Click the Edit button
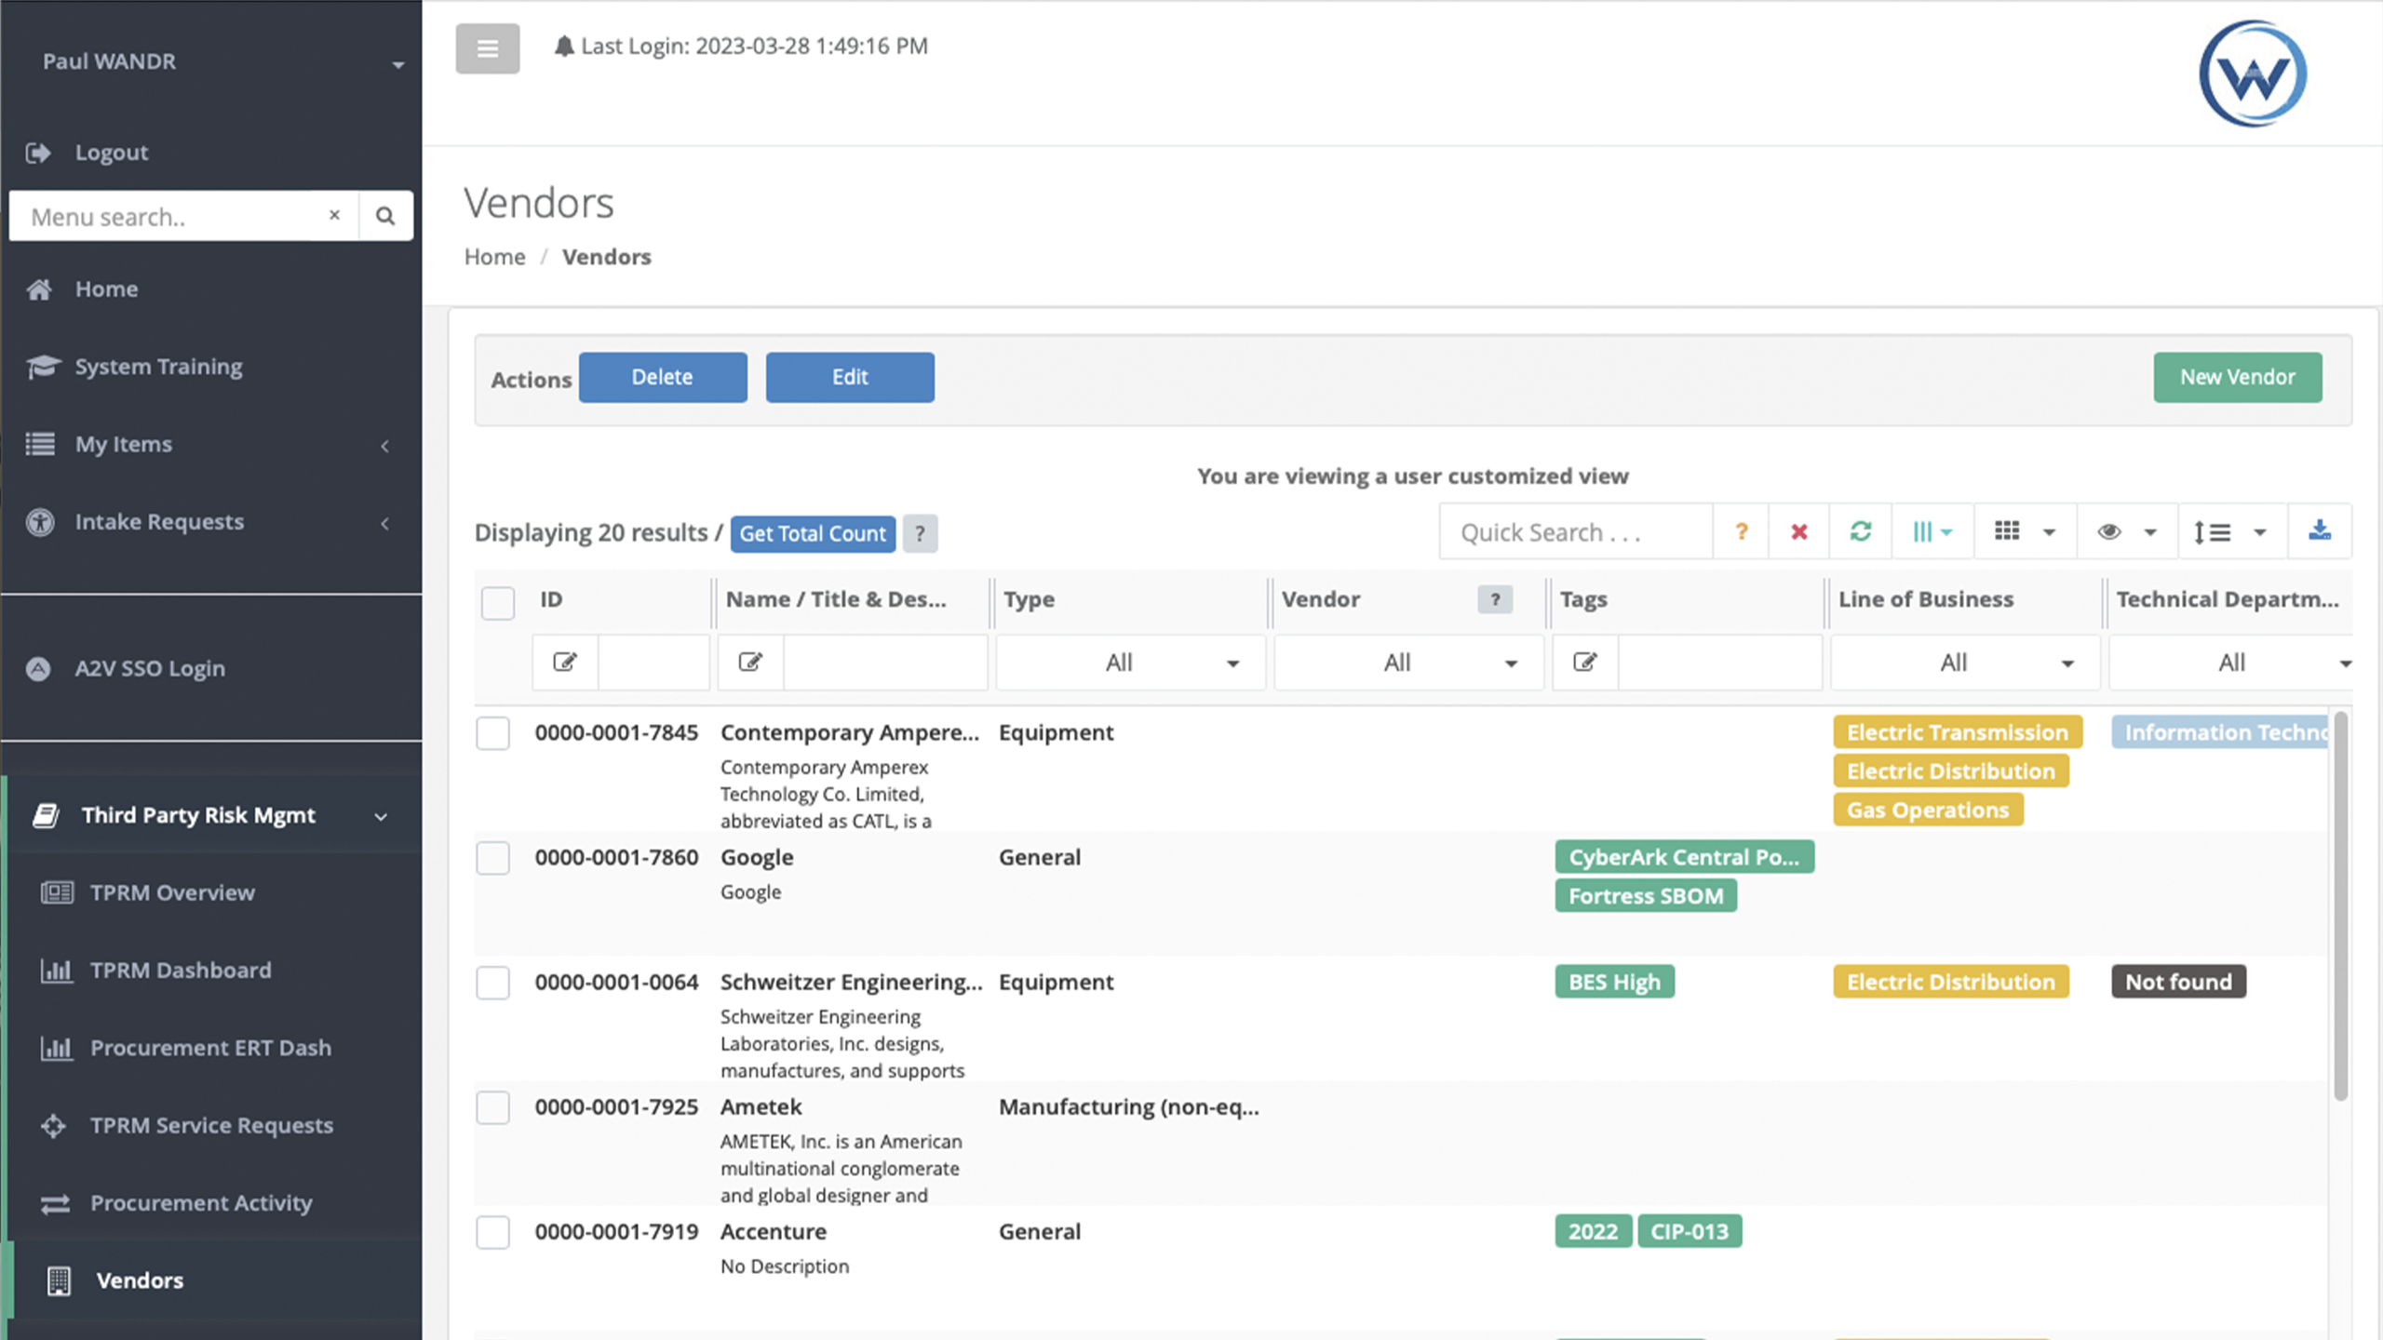The image size is (2383, 1340). coord(850,377)
